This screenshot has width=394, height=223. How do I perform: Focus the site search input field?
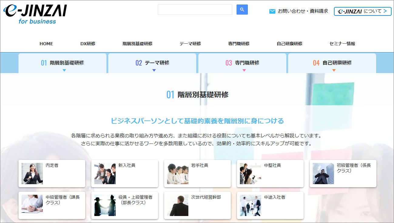195,9
